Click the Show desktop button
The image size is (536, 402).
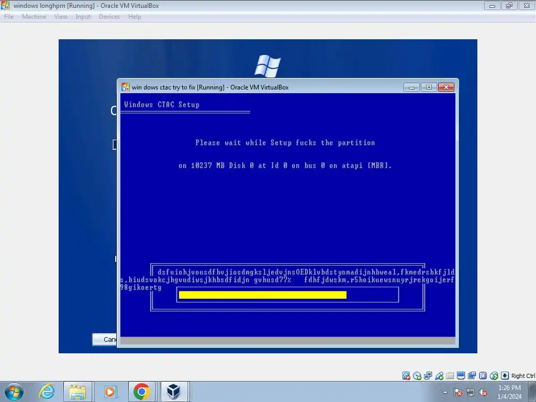coord(532,392)
